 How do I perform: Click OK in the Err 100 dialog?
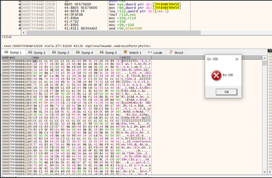pyautogui.click(x=227, y=92)
